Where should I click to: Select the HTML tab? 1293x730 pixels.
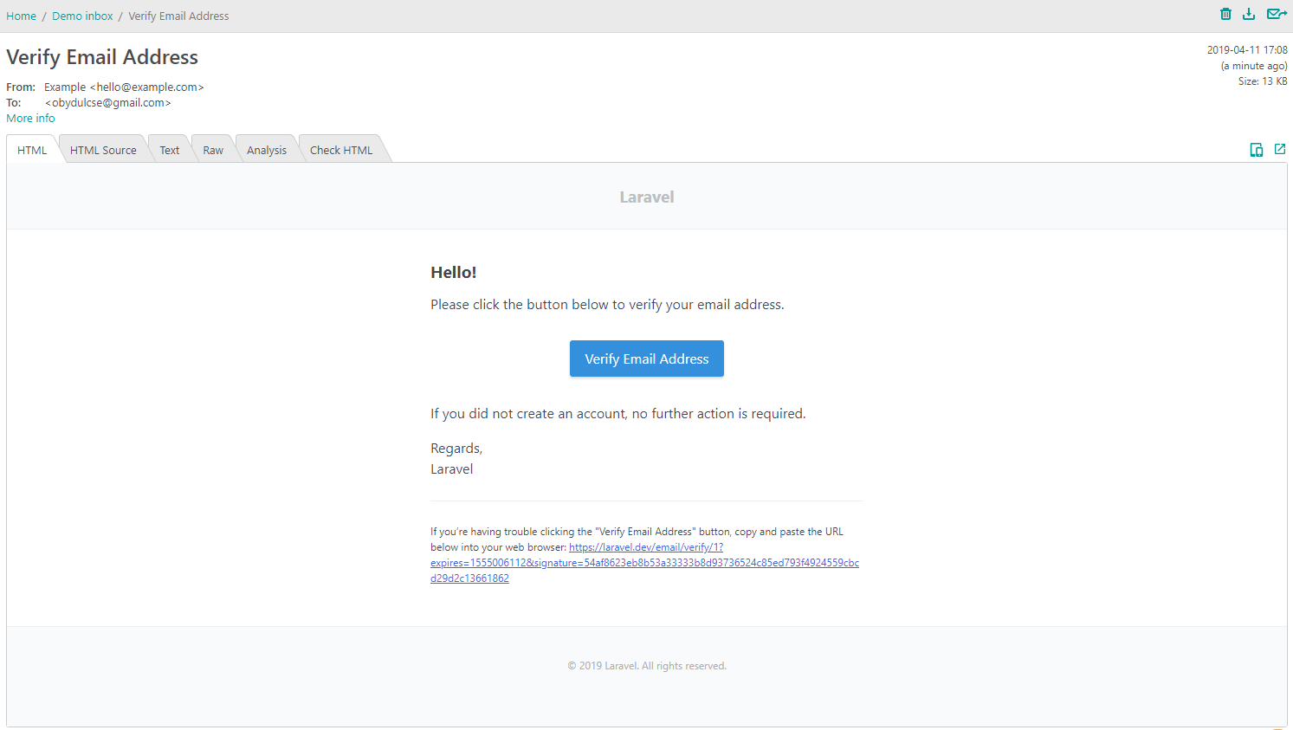point(32,150)
